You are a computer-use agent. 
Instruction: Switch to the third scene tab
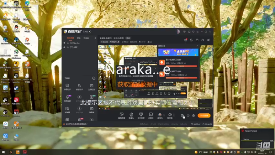[x=86, y=38]
